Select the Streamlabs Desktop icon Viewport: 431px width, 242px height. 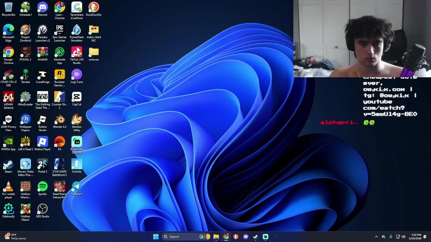(77, 145)
